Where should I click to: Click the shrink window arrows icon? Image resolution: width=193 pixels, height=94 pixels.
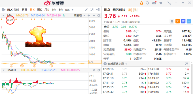pos(169,3)
